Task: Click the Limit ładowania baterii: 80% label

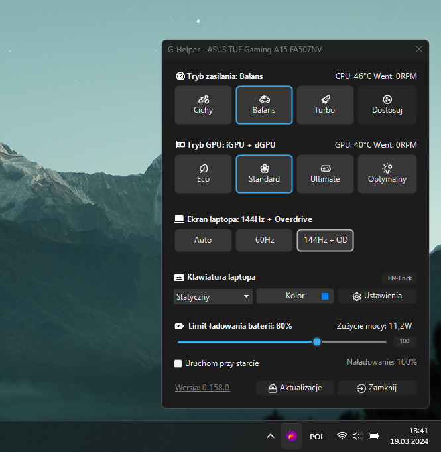Action: point(240,326)
